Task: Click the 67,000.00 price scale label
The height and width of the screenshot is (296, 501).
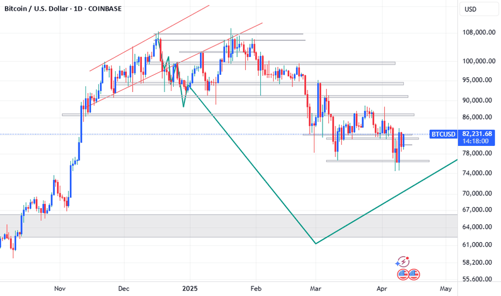Action: [x=477, y=209]
